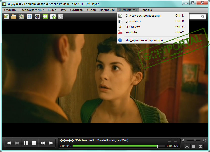Skip to the next track
The image size is (210, 152).
click(43, 143)
